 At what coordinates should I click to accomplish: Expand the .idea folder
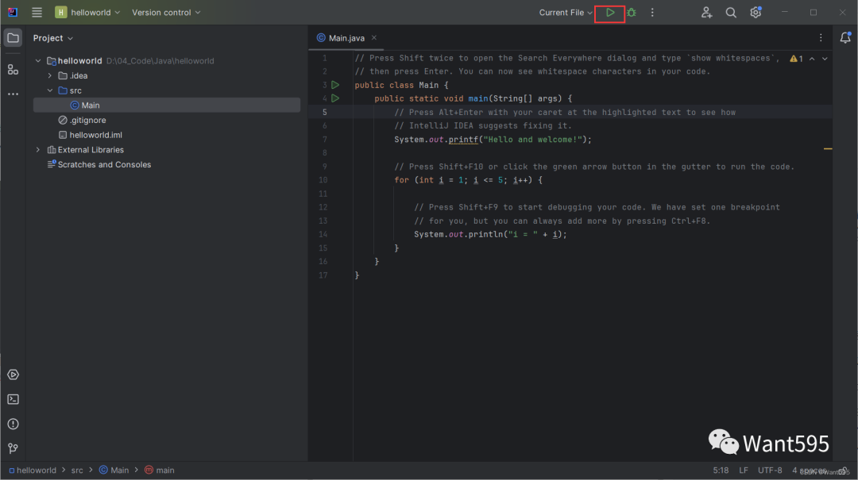(x=50, y=75)
